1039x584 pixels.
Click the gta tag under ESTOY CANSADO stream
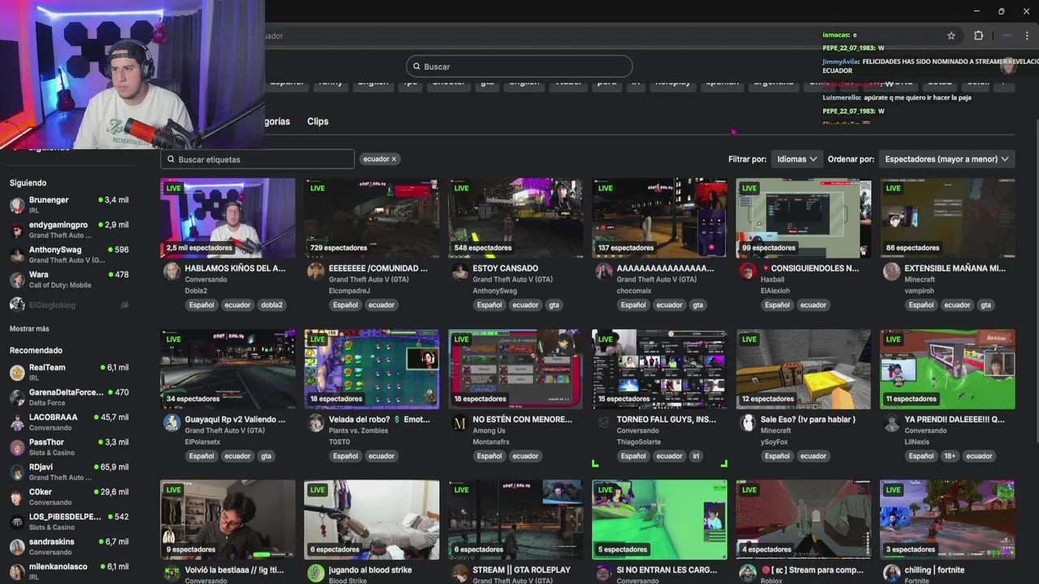click(554, 305)
